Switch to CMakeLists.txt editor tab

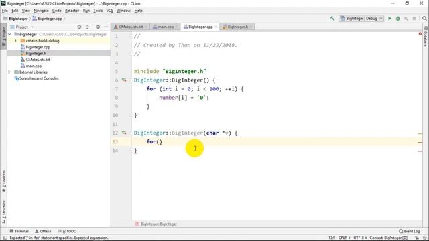[131, 27]
